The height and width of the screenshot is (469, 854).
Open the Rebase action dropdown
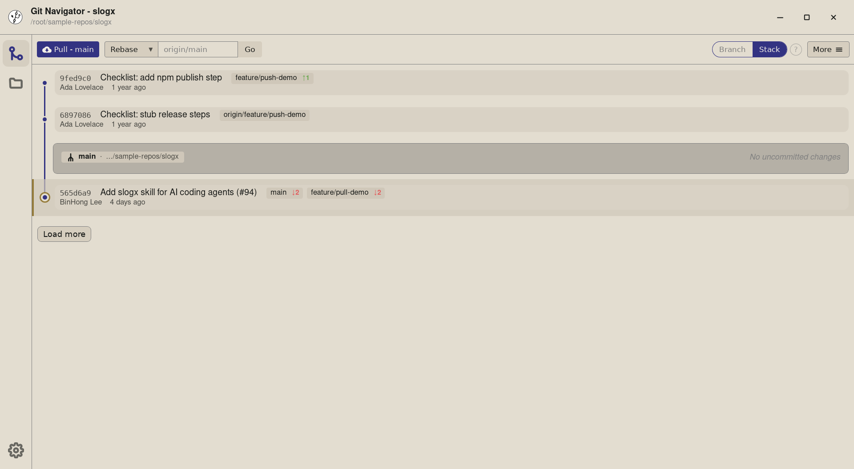131,49
